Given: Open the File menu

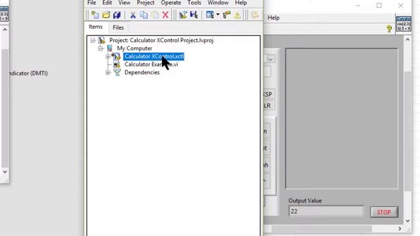Looking at the screenshot, I should pos(92,3).
